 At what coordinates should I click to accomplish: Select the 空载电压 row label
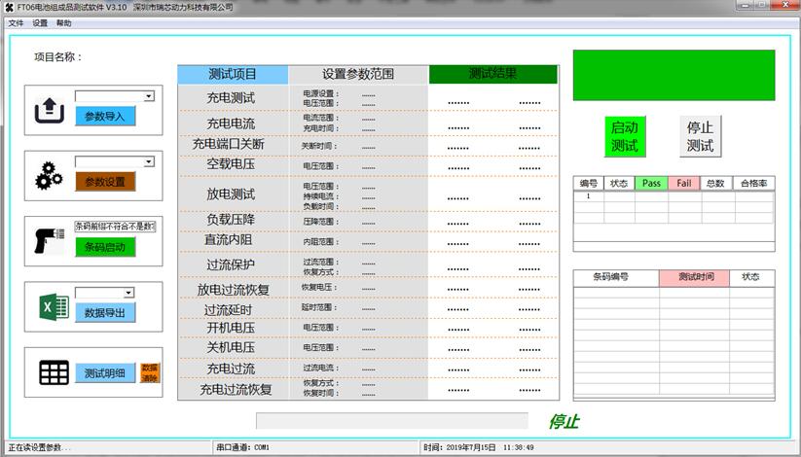click(231, 164)
